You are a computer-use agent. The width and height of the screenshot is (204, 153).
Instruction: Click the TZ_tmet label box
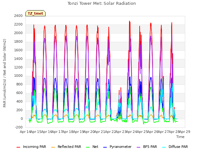click(35, 13)
